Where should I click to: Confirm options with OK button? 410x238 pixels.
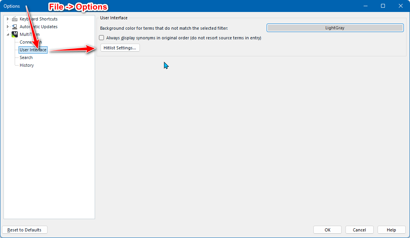327,230
